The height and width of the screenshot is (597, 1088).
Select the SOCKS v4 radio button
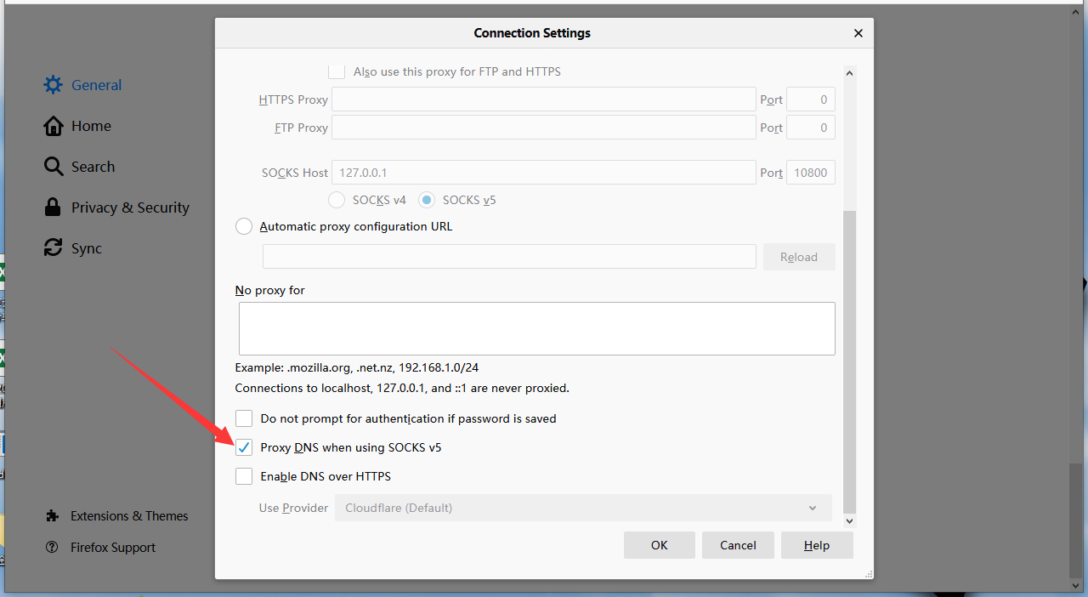coord(337,200)
